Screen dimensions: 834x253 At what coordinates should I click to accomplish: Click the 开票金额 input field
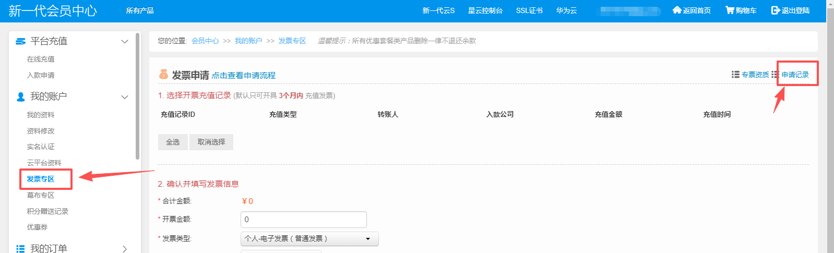(304, 220)
